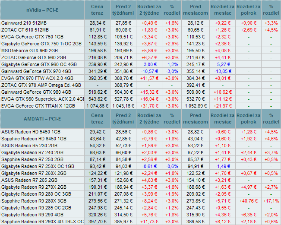Viewport: 281px width, 225px height.
Task: Select Gainward GeForce GTX 980 4GB name
Action: click(36, 92)
